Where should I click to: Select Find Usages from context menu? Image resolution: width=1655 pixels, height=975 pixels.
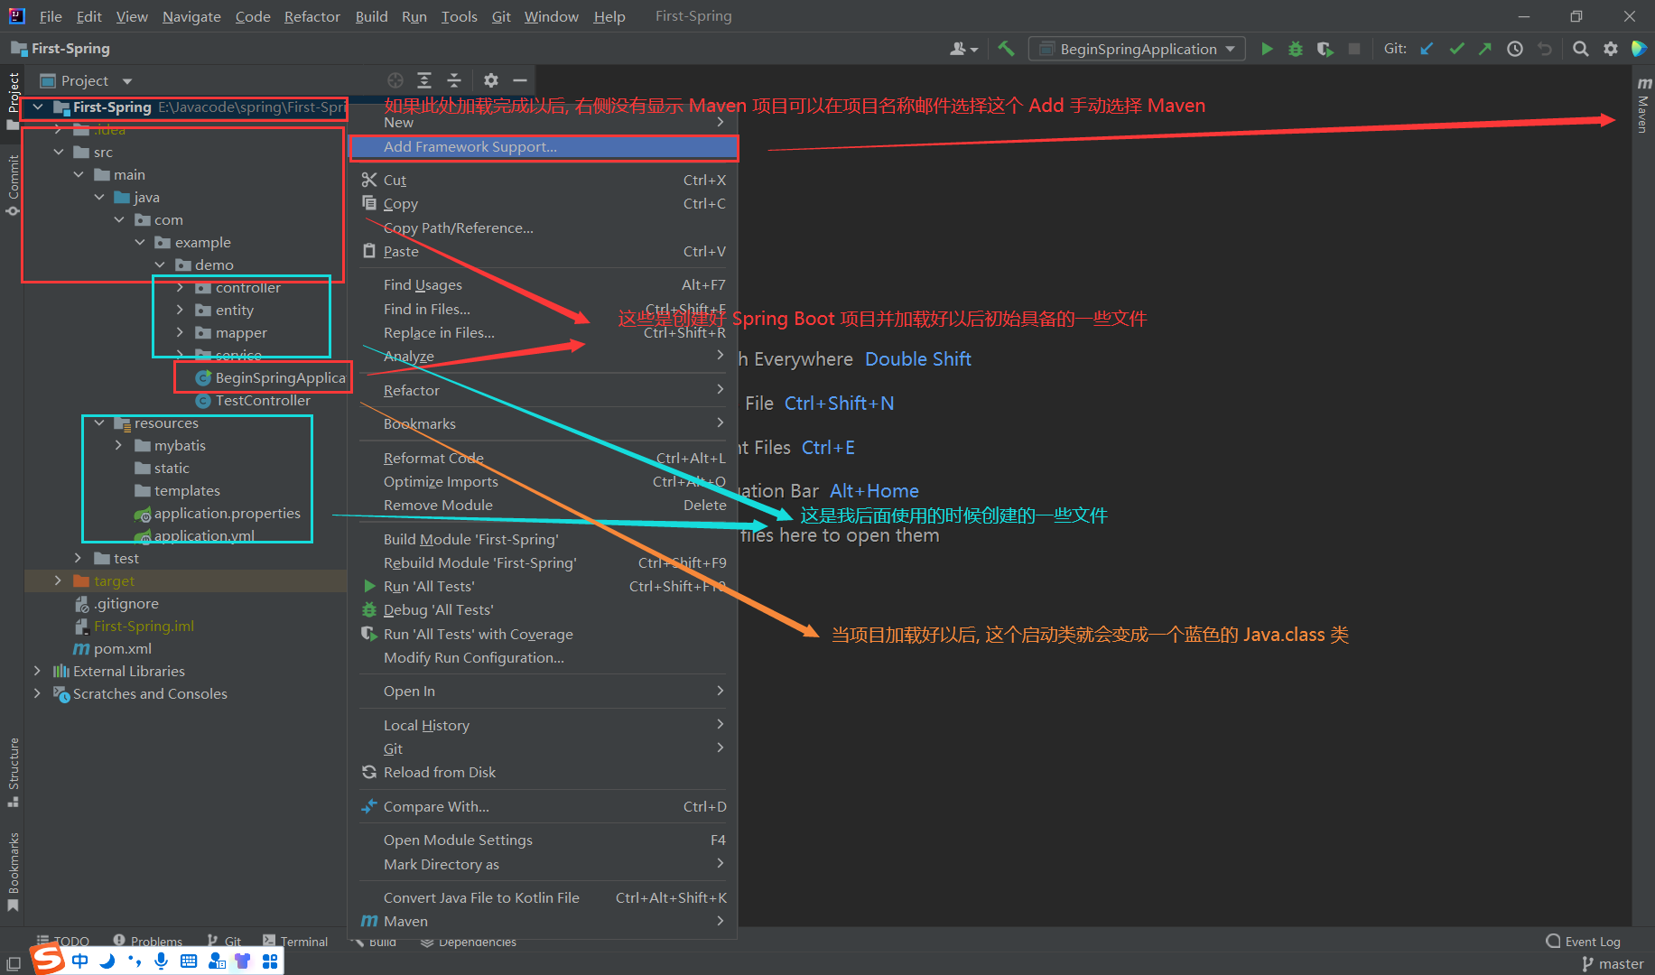pyautogui.click(x=543, y=284)
